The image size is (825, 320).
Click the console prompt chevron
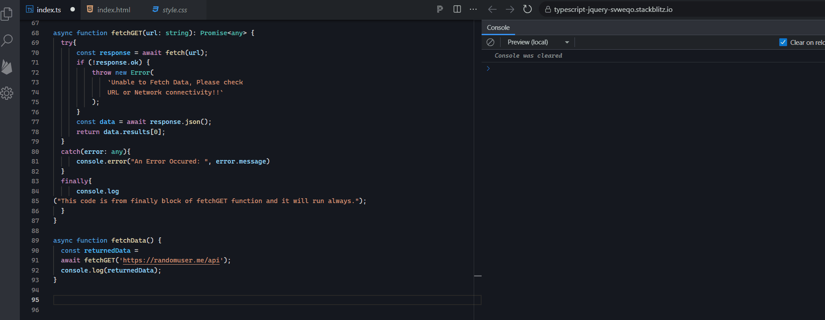click(x=488, y=69)
